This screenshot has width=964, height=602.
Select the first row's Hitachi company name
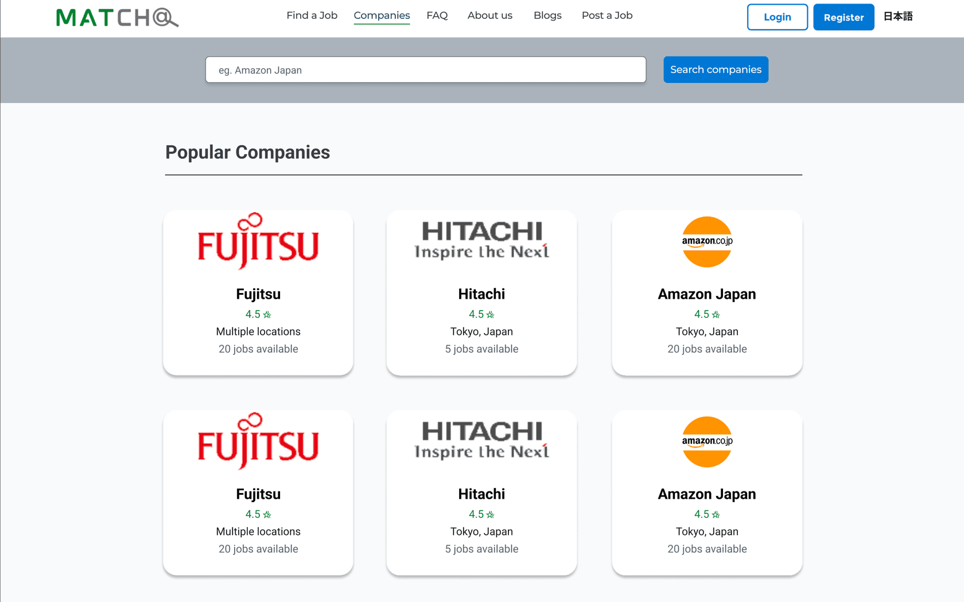click(481, 294)
